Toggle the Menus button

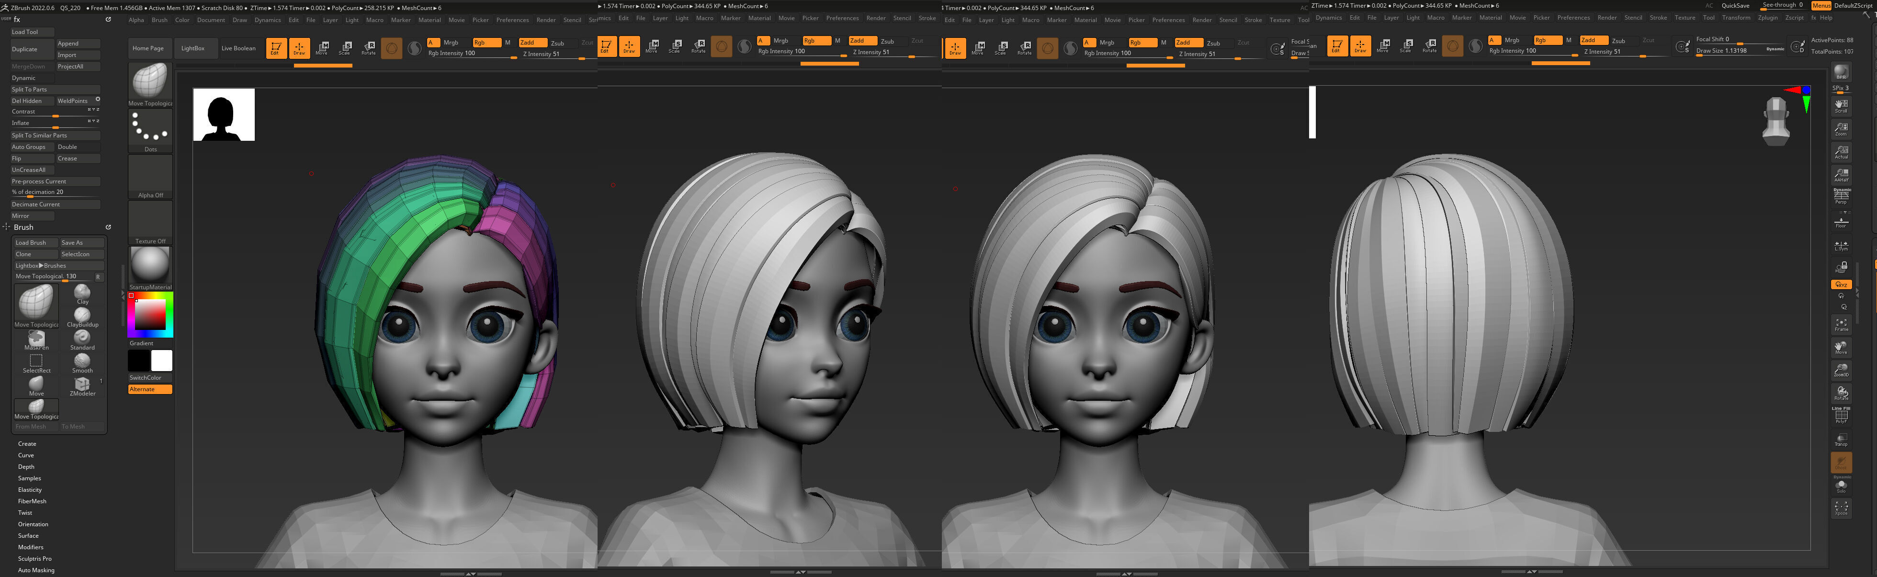pos(1821,6)
